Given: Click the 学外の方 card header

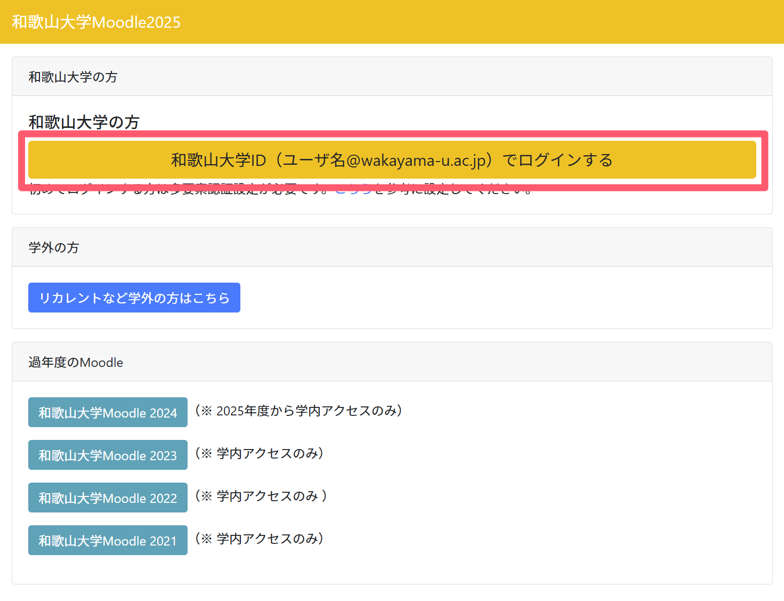Looking at the screenshot, I should point(54,247).
